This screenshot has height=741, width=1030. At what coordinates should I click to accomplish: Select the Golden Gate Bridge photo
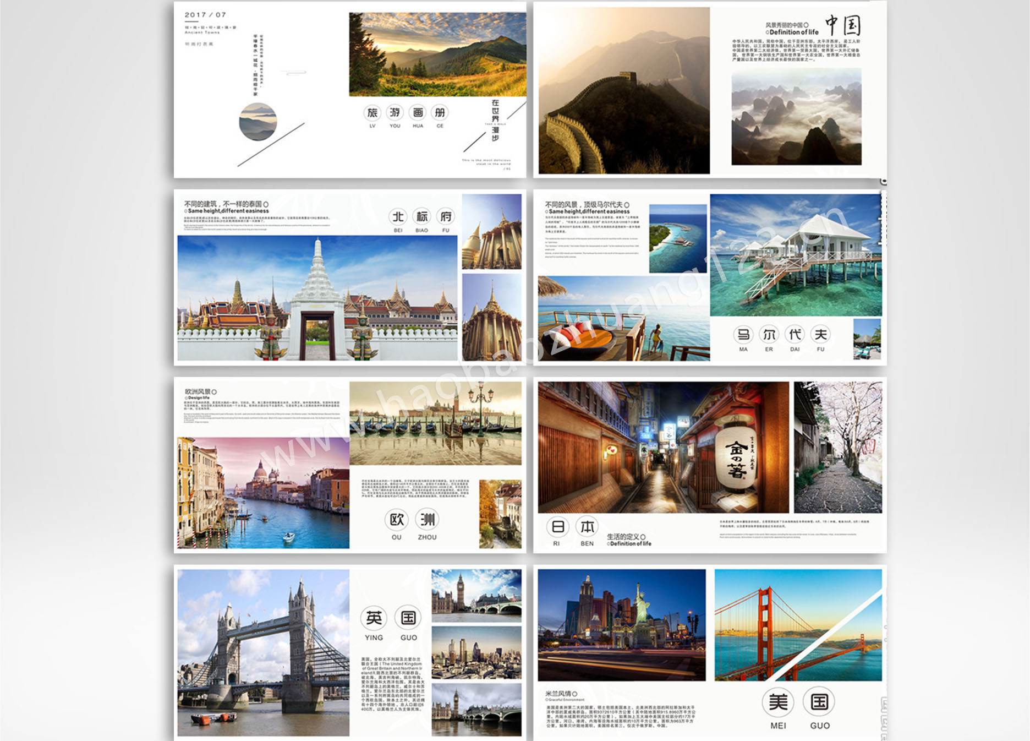pyautogui.click(x=798, y=625)
